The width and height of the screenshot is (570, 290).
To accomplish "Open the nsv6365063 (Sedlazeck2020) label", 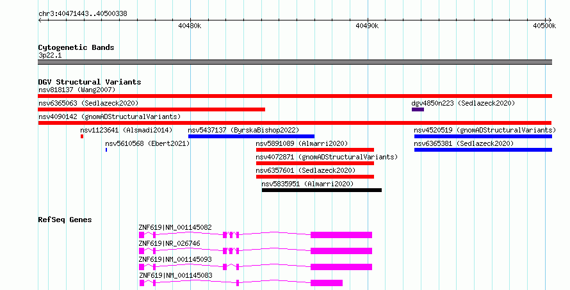I will click(x=88, y=103).
